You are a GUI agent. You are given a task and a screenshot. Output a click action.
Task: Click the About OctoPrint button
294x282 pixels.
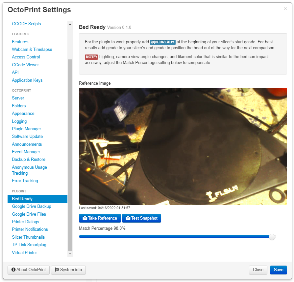(x=29, y=270)
